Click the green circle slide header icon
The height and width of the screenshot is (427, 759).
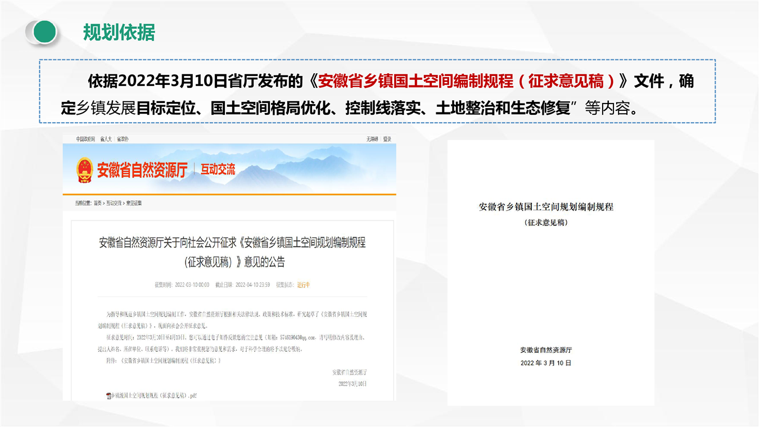[x=42, y=32]
